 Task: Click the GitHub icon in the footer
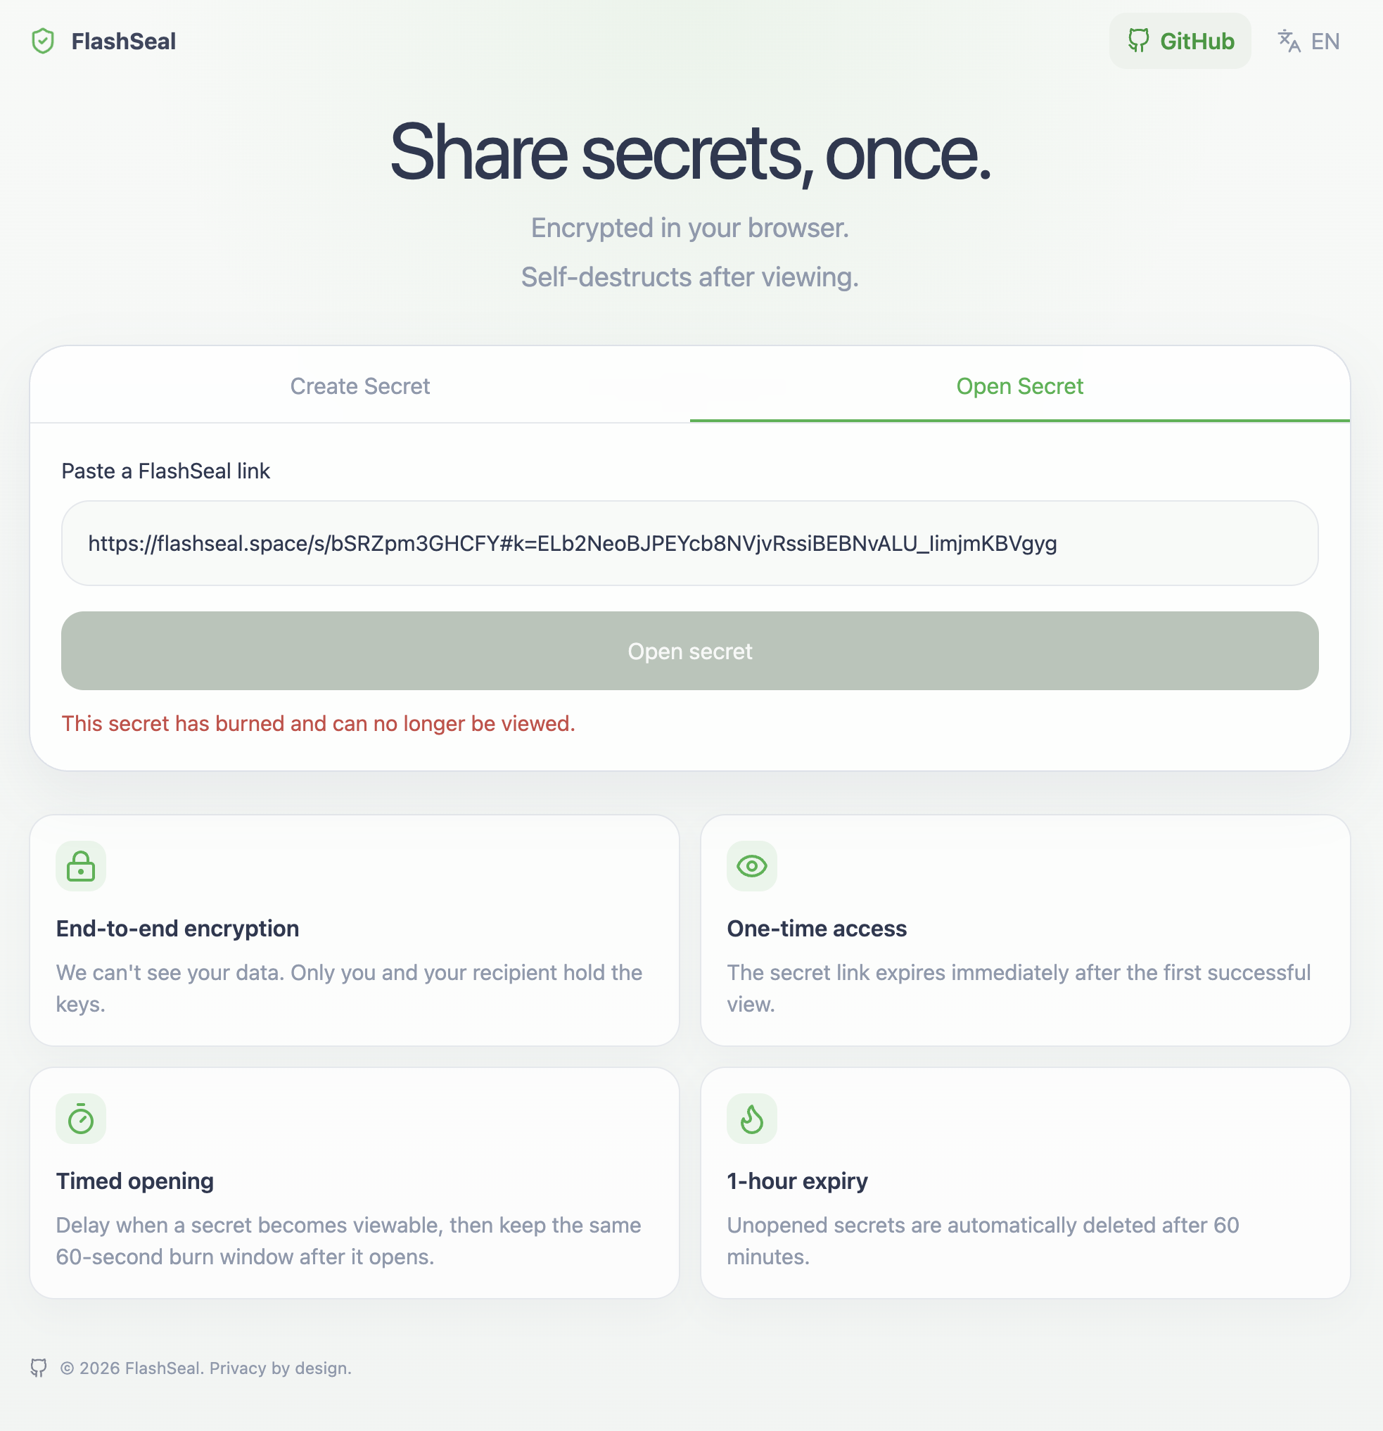(39, 1368)
